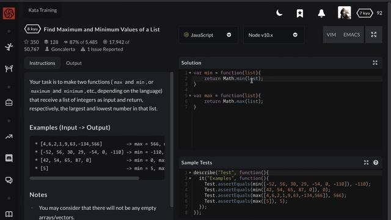Open the discussions speech bubbles icon

(9, 180)
